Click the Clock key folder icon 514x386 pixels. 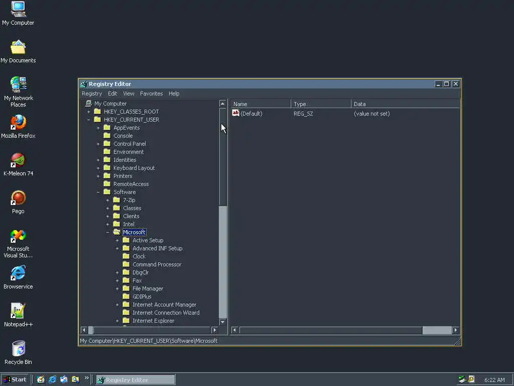(x=126, y=256)
